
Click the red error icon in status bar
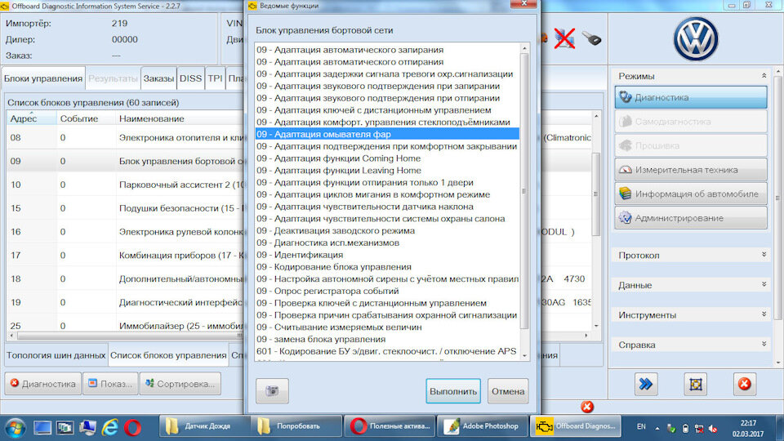tap(587, 407)
